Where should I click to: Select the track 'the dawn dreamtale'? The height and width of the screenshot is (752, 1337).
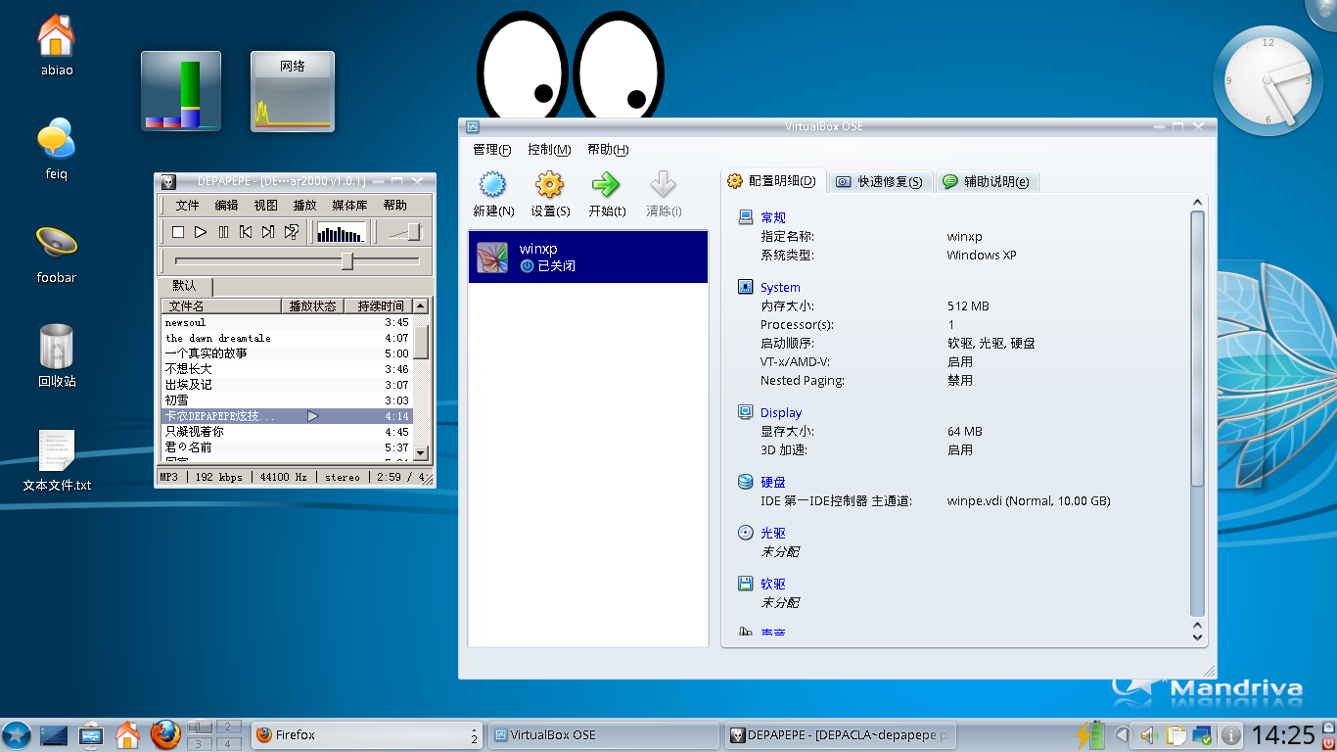click(x=287, y=338)
